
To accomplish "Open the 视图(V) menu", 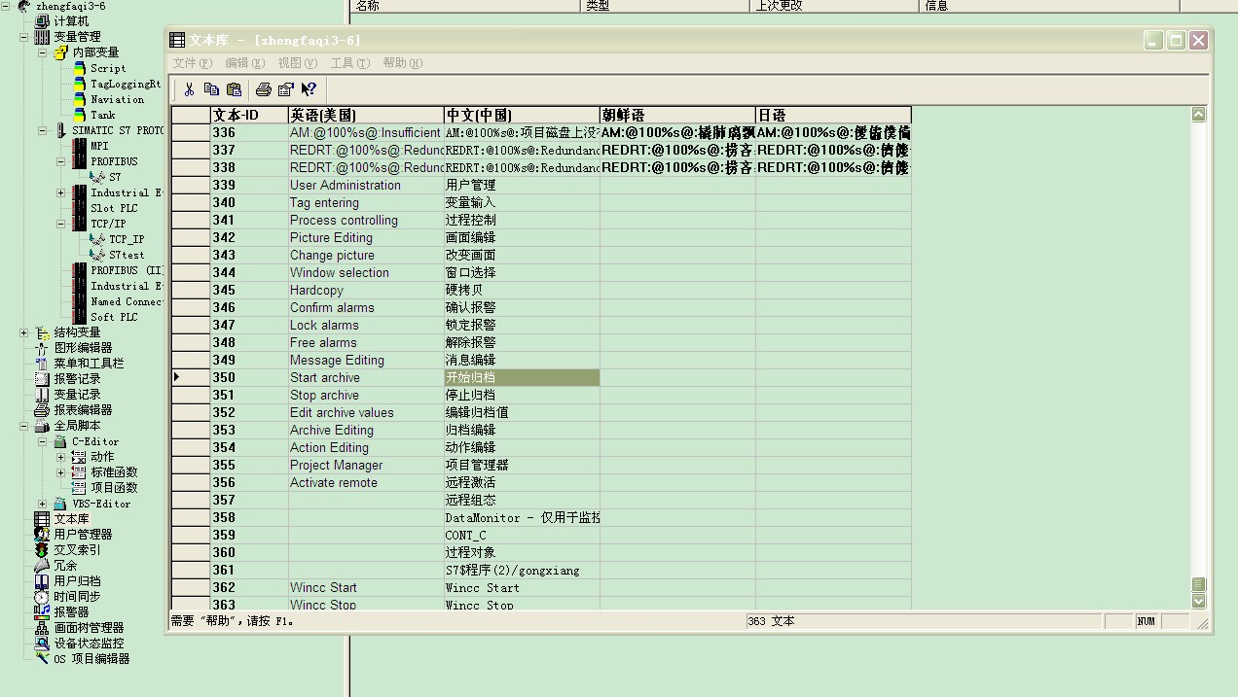I will tap(297, 63).
